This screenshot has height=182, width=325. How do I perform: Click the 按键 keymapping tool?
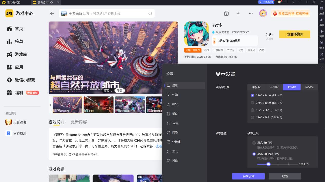(322, 10)
